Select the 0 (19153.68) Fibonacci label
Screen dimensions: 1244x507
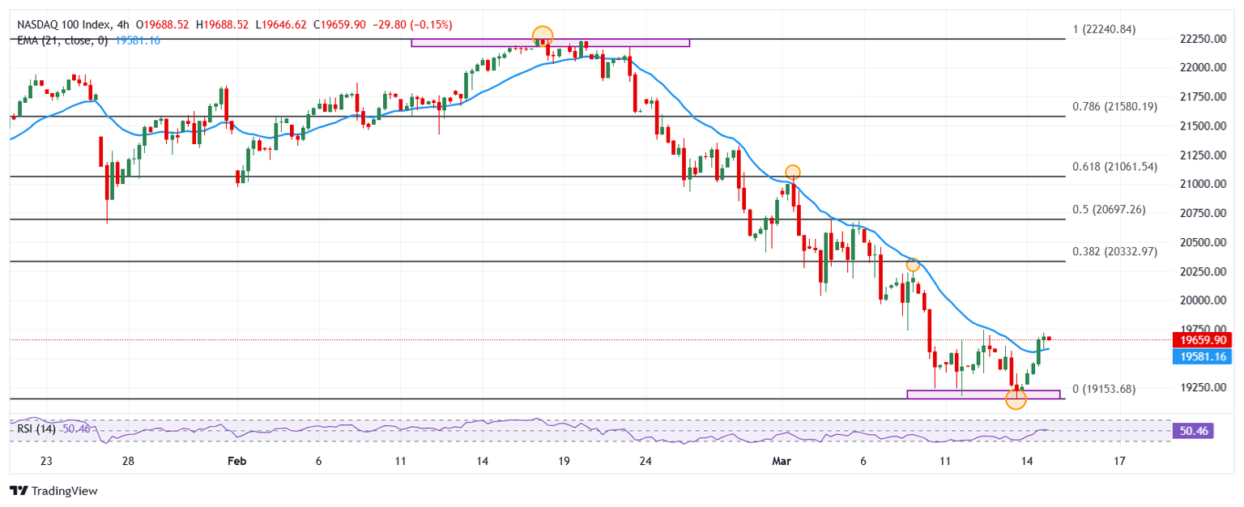pyautogui.click(x=1104, y=389)
